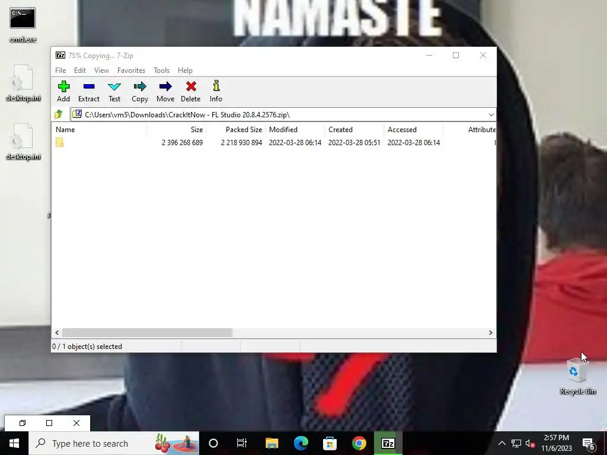
Task: Open the Favorites menu
Action: pyautogui.click(x=131, y=71)
